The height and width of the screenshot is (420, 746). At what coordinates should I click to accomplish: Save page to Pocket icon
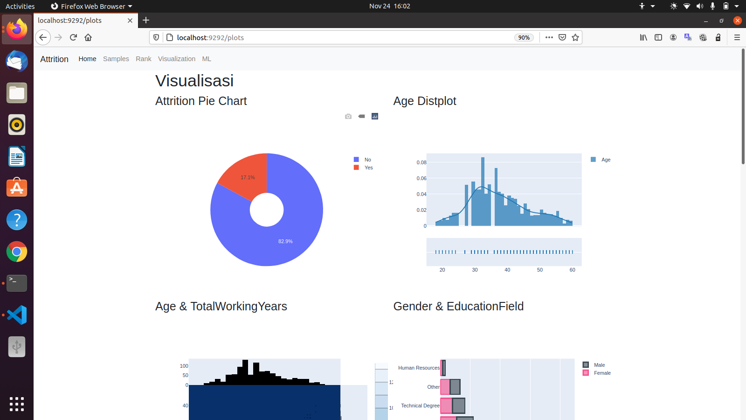click(562, 37)
